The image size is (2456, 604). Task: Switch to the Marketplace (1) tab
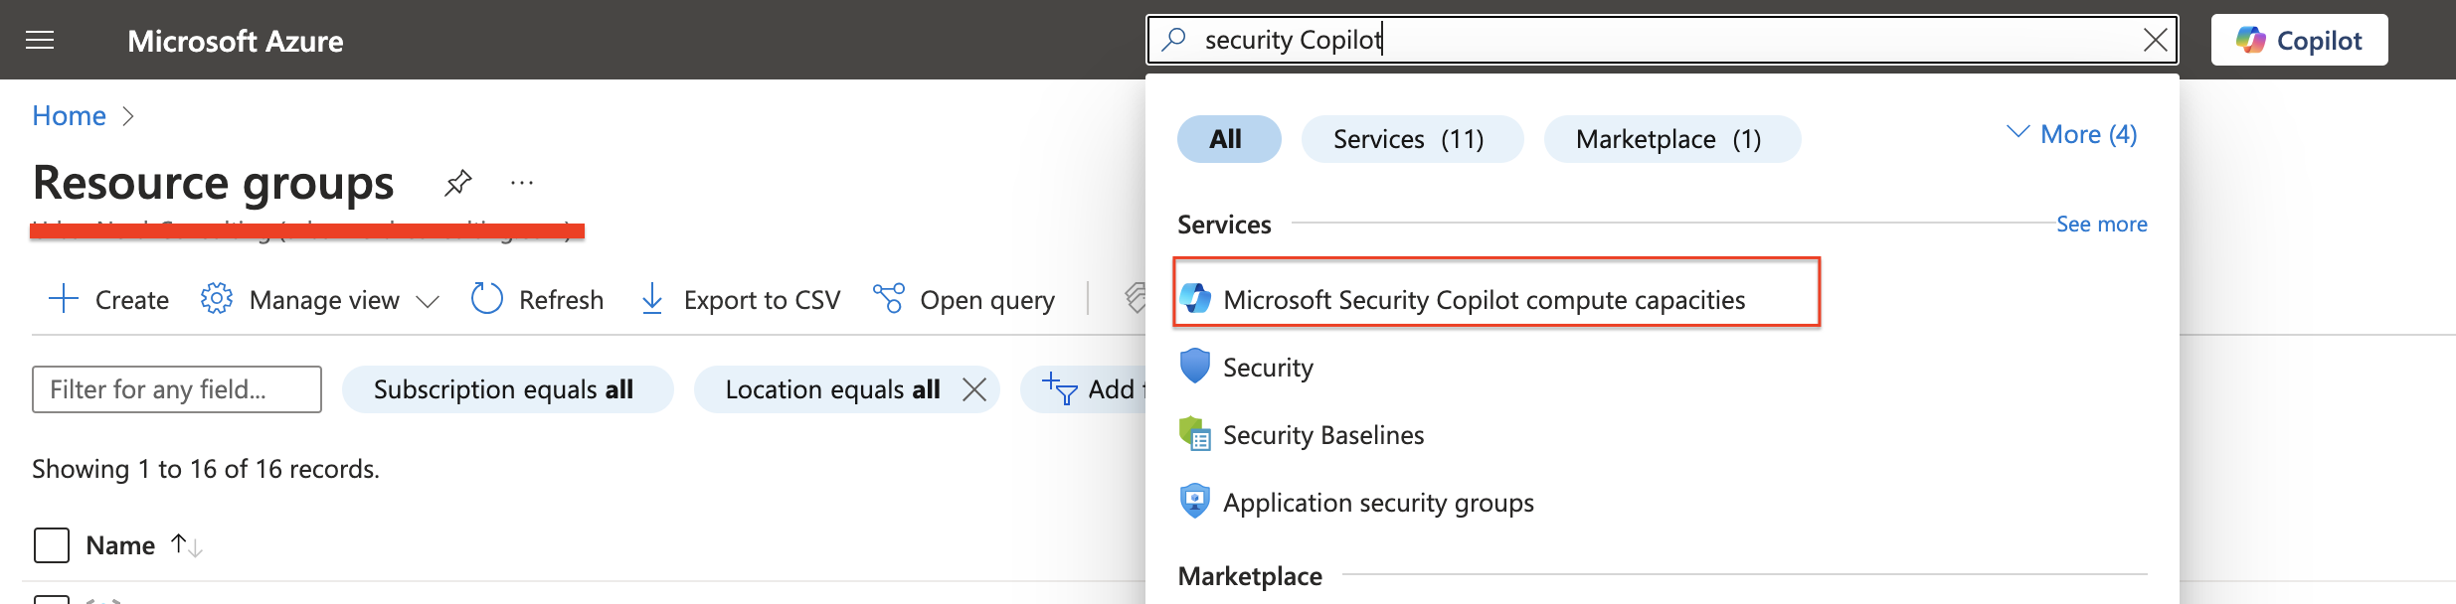[x=1670, y=139]
